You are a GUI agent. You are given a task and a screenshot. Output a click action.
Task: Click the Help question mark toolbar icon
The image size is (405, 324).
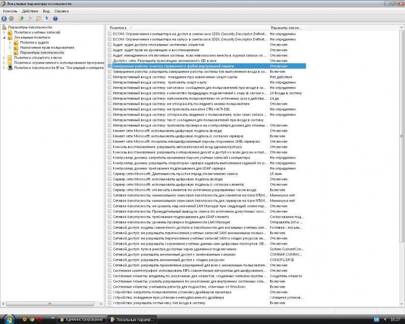tap(55, 18)
